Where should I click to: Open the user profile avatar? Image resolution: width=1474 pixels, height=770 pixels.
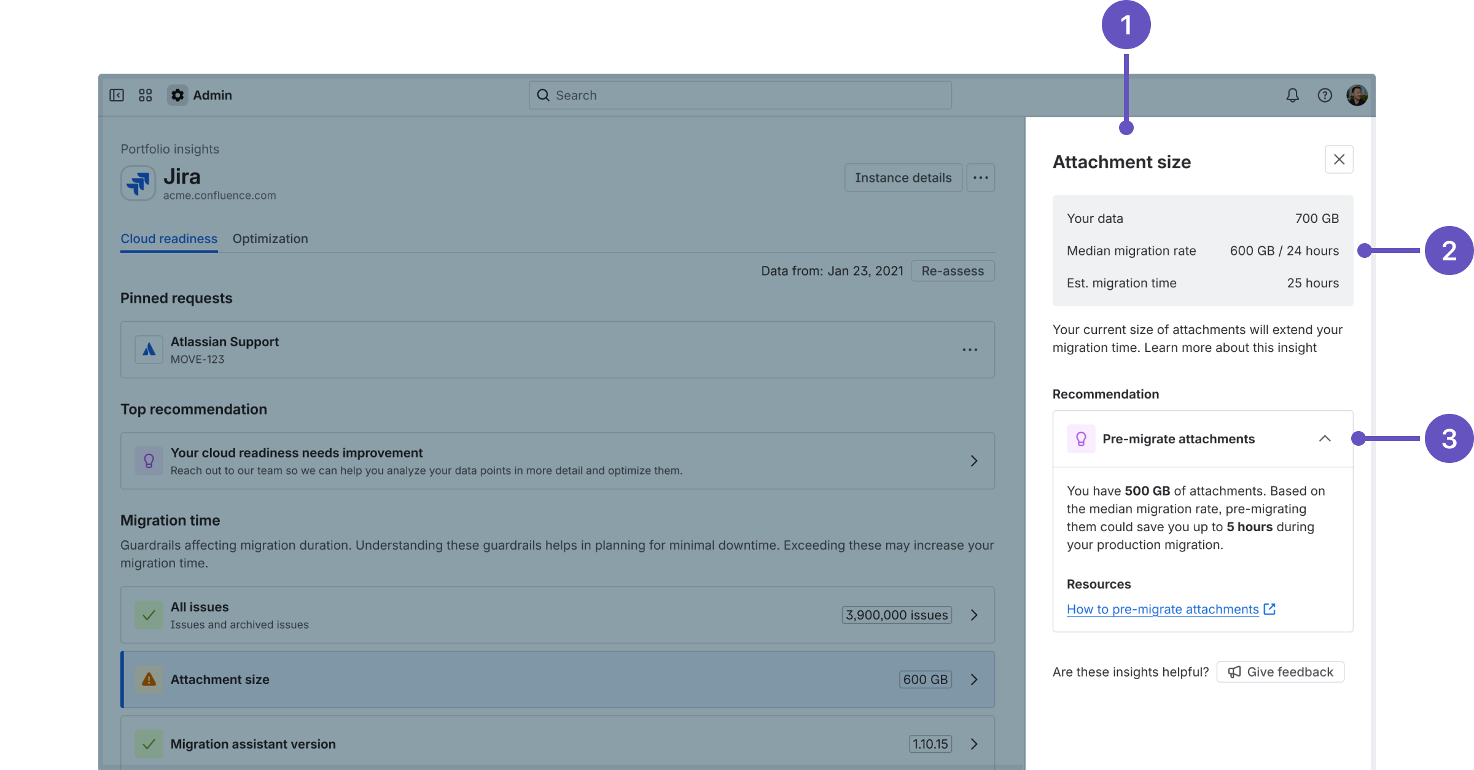[1357, 95]
